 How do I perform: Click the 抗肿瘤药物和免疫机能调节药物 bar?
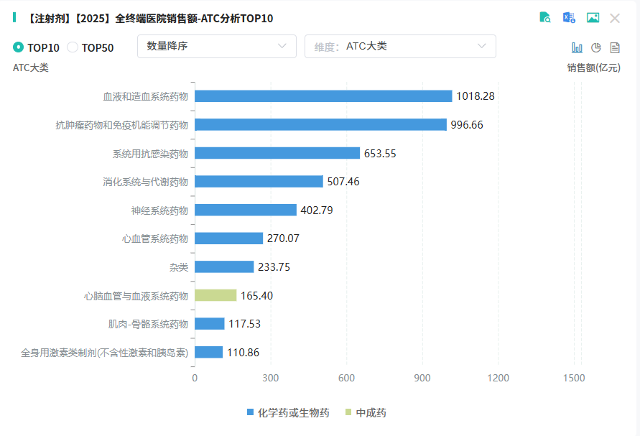tap(320, 124)
